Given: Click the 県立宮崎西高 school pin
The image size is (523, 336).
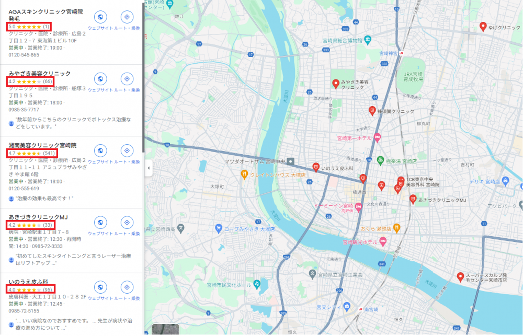Looking at the screenshot, I should tap(180, 228).
